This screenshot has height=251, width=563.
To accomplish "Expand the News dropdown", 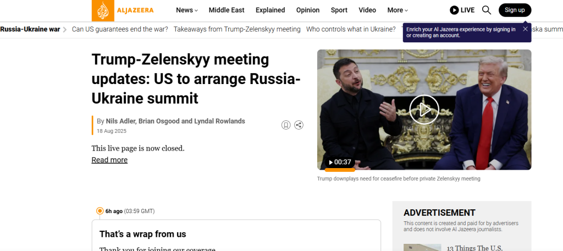I will point(187,10).
